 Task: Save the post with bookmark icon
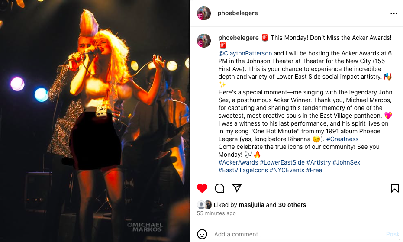click(x=394, y=188)
